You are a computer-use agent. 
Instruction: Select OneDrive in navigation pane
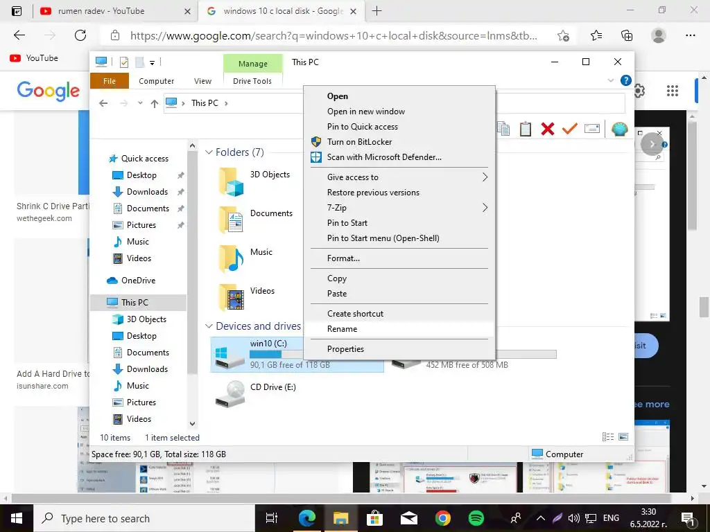[138, 281]
